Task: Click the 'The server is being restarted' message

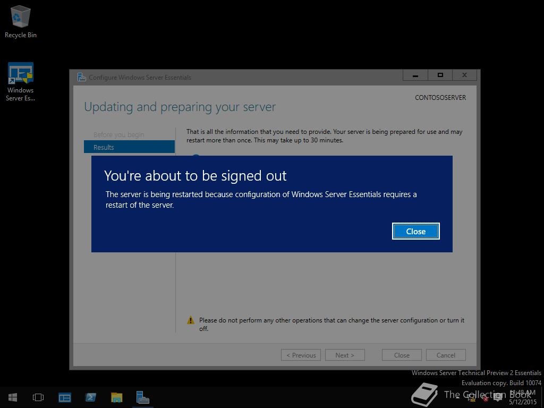Action: [x=261, y=200]
